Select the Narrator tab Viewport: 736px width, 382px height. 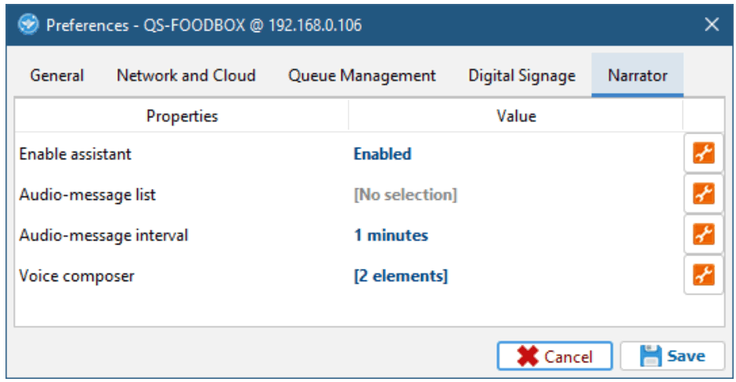click(x=637, y=75)
